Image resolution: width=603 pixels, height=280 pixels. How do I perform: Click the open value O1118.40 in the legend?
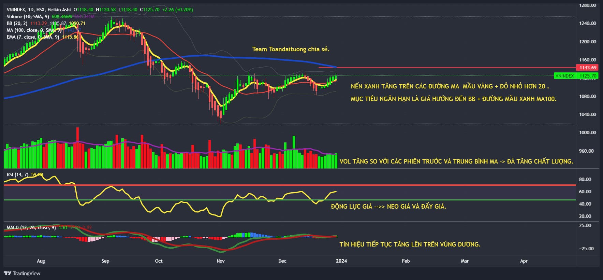click(84, 10)
